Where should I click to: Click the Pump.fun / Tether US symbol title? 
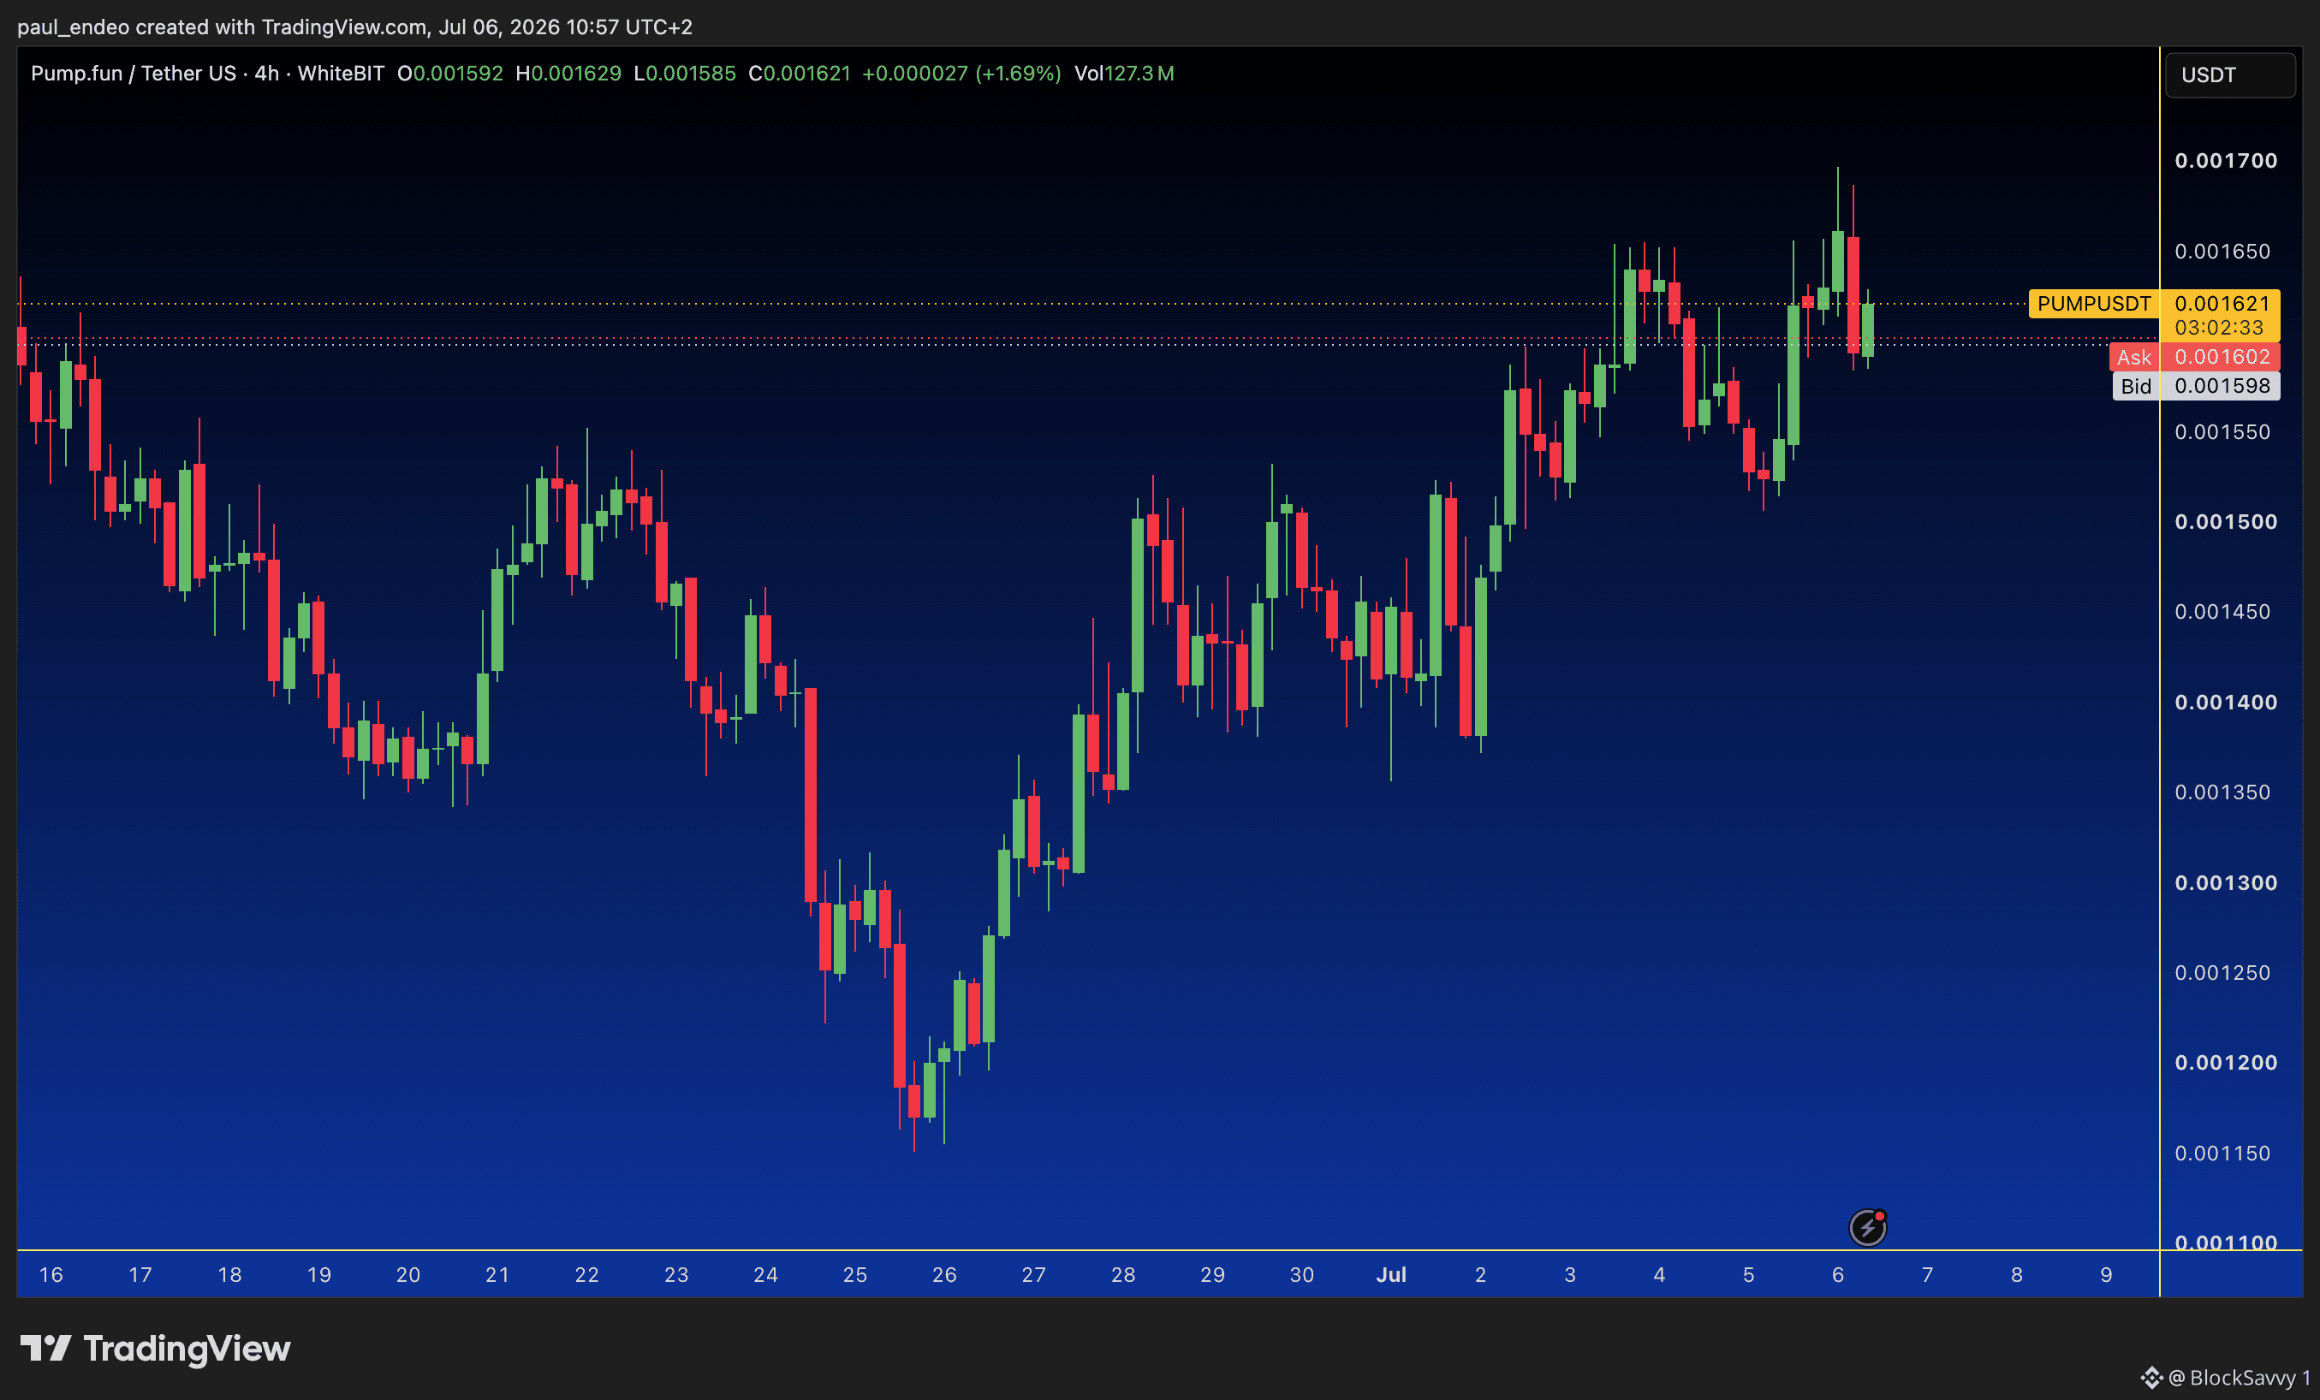[x=134, y=74]
